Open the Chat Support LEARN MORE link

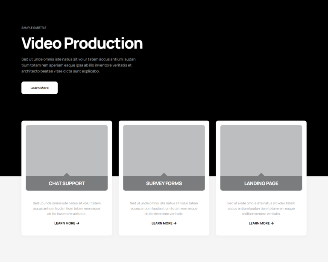(x=64, y=223)
